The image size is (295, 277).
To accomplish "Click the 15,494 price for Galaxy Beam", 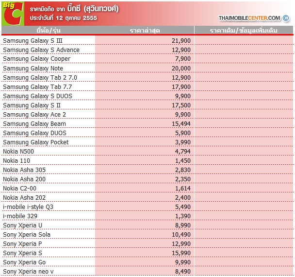I will tap(181, 124).
